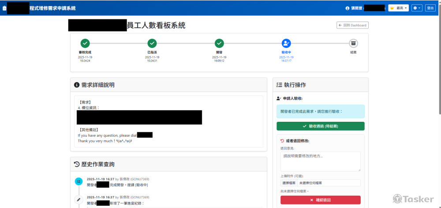Click the 驗收中 date 2025-11-19 16:37:17
This screenshot has height=208, width=441.
286,59
